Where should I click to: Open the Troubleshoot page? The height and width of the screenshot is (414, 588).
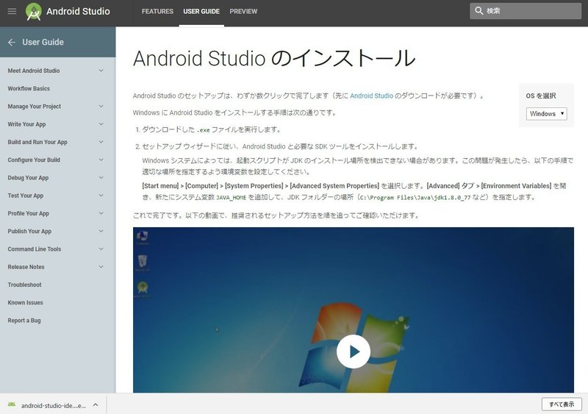[x=25, y=285]
